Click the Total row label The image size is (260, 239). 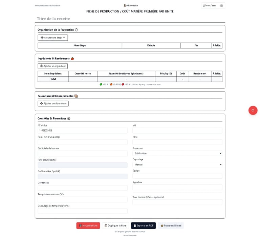coord(53,79)
